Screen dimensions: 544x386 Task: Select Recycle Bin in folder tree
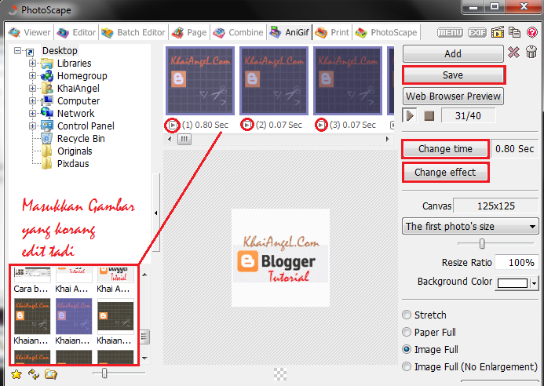(81, 138)
